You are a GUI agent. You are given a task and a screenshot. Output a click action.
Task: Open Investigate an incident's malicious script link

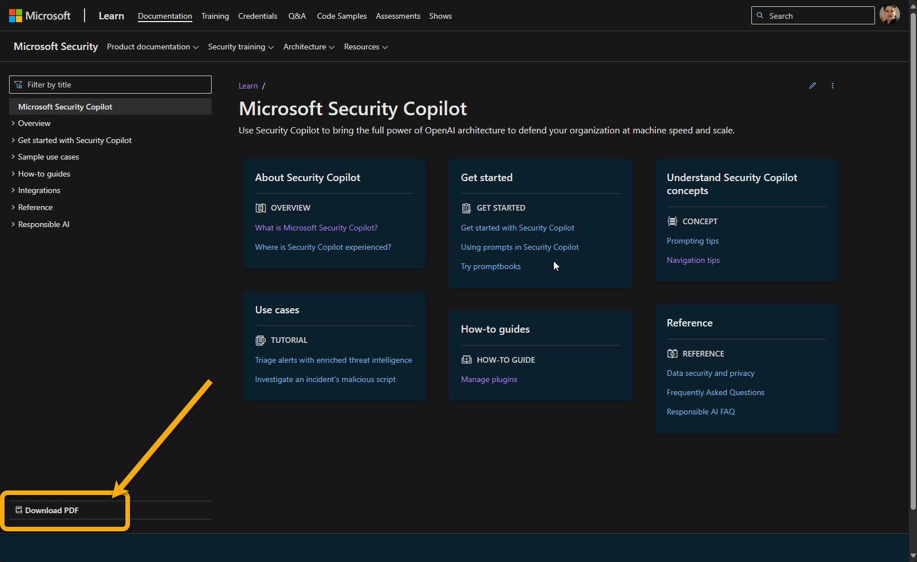pyautogui.click(x=325, y=379)
